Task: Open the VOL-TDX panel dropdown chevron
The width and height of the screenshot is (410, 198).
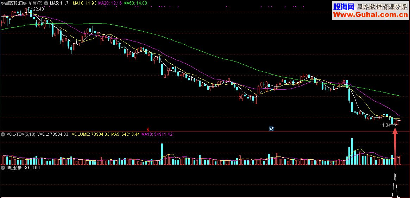Action: tap(3, 134)
